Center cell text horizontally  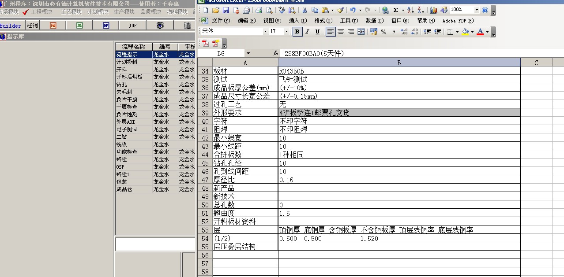click(340, 31)
